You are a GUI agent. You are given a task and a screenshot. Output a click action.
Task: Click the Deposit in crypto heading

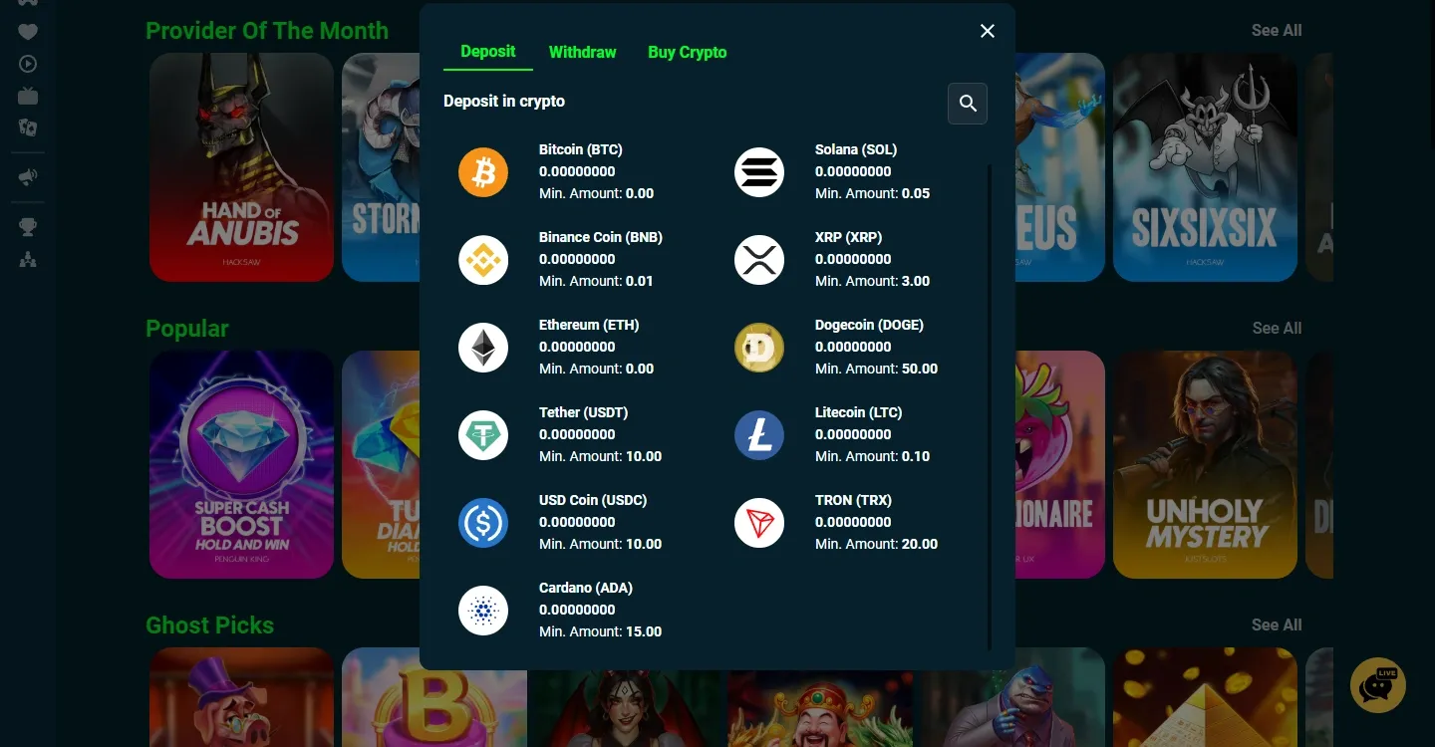pos(504,101)
